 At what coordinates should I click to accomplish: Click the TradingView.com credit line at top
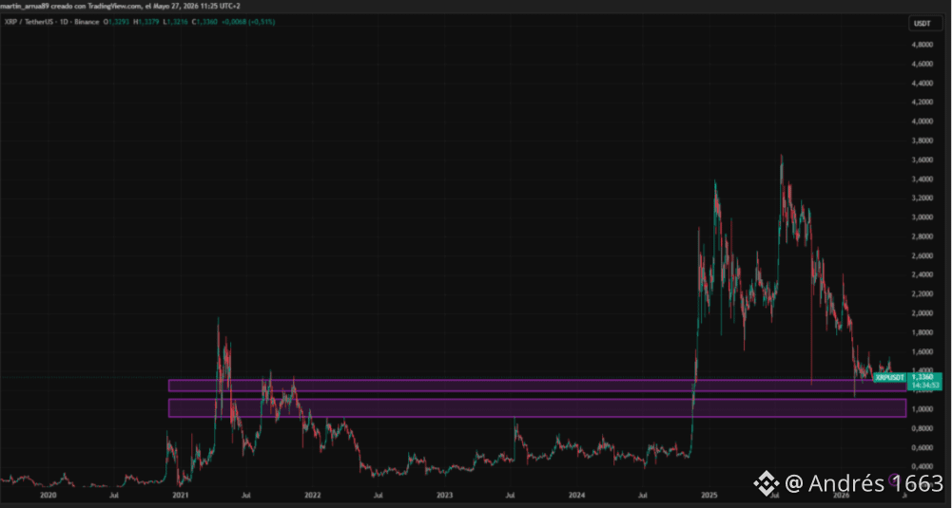click(x=120, y=6)
